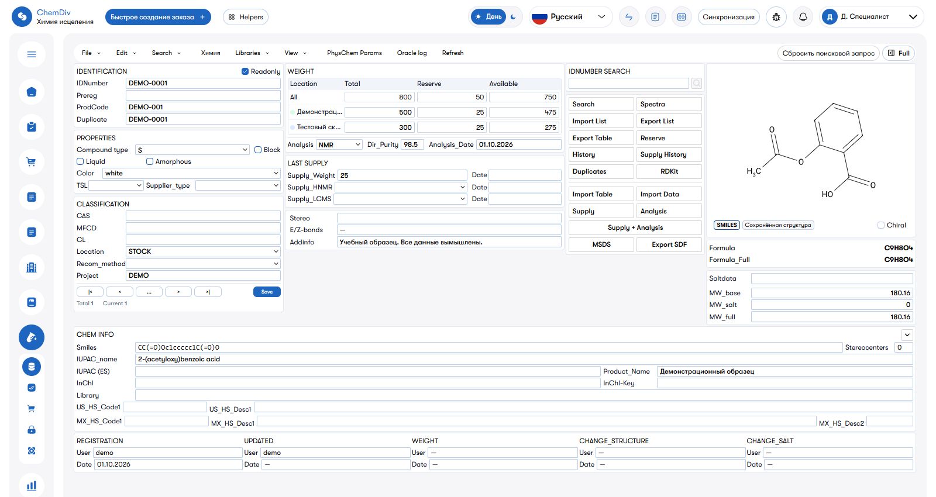Click the IDNumber Search input field
Viewport: 936px width, 497px height.
pyautogui.click(x=629, y=84)
